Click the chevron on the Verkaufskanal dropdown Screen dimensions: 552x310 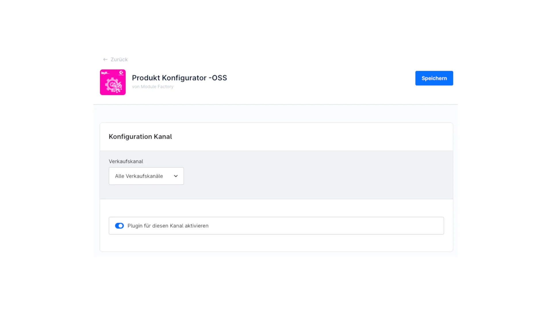(x=176, y=176)
